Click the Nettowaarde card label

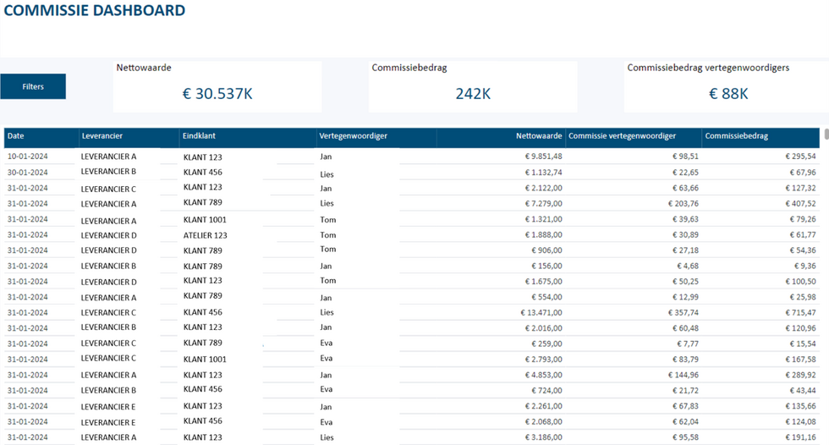click(144, 68)
